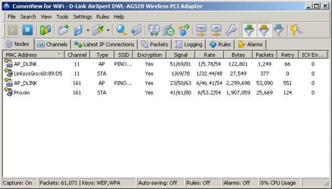
Task: Click the 'Auto-saving: Off' status entry
Action: point(160,183)
